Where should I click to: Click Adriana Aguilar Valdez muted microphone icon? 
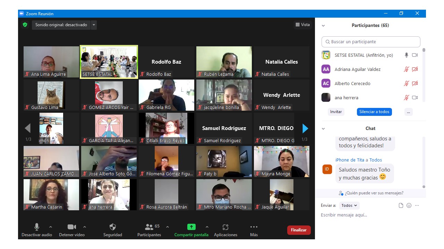click(407, 69)
